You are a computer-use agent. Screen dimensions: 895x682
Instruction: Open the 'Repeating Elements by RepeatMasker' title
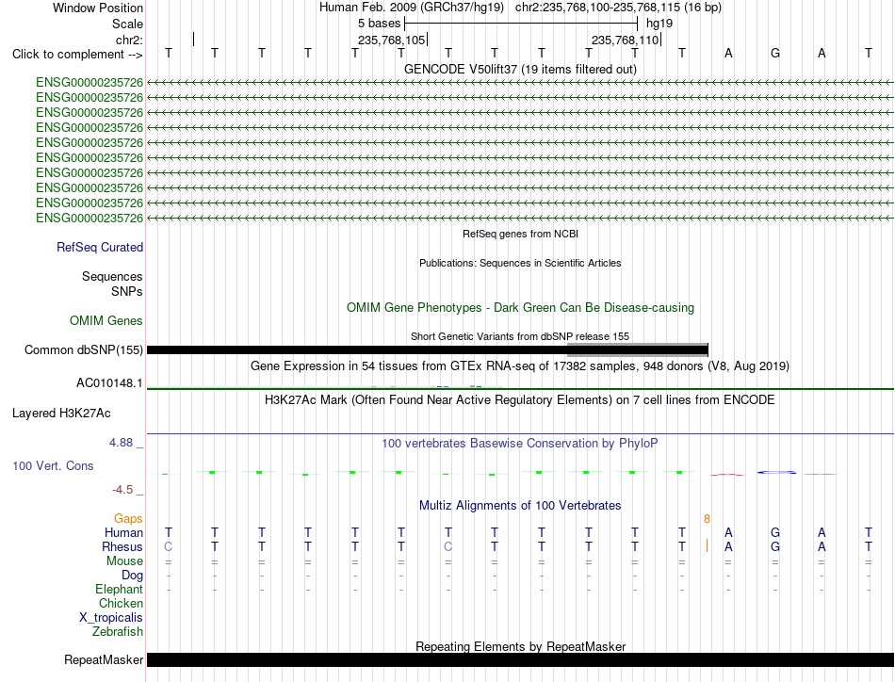pos(520,646)
